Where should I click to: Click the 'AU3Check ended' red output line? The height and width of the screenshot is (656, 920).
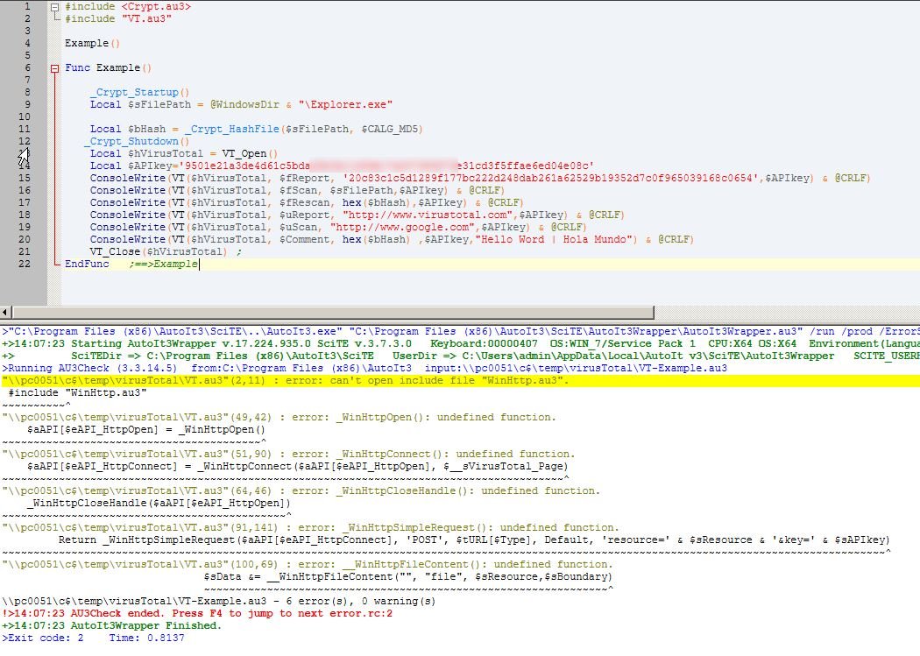click(x=196, y=614)
